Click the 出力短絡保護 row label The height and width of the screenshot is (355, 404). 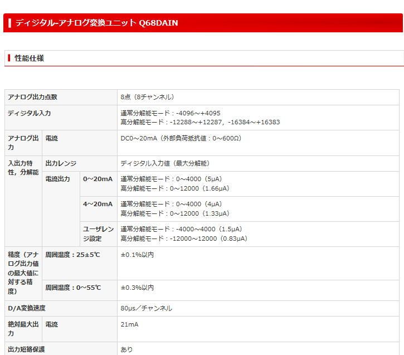[x=26, y=349]
